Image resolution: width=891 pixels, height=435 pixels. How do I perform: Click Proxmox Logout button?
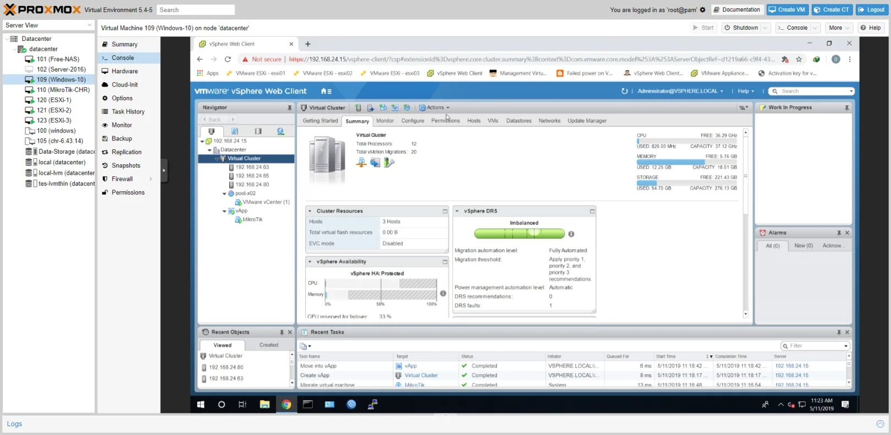[871, 9]
